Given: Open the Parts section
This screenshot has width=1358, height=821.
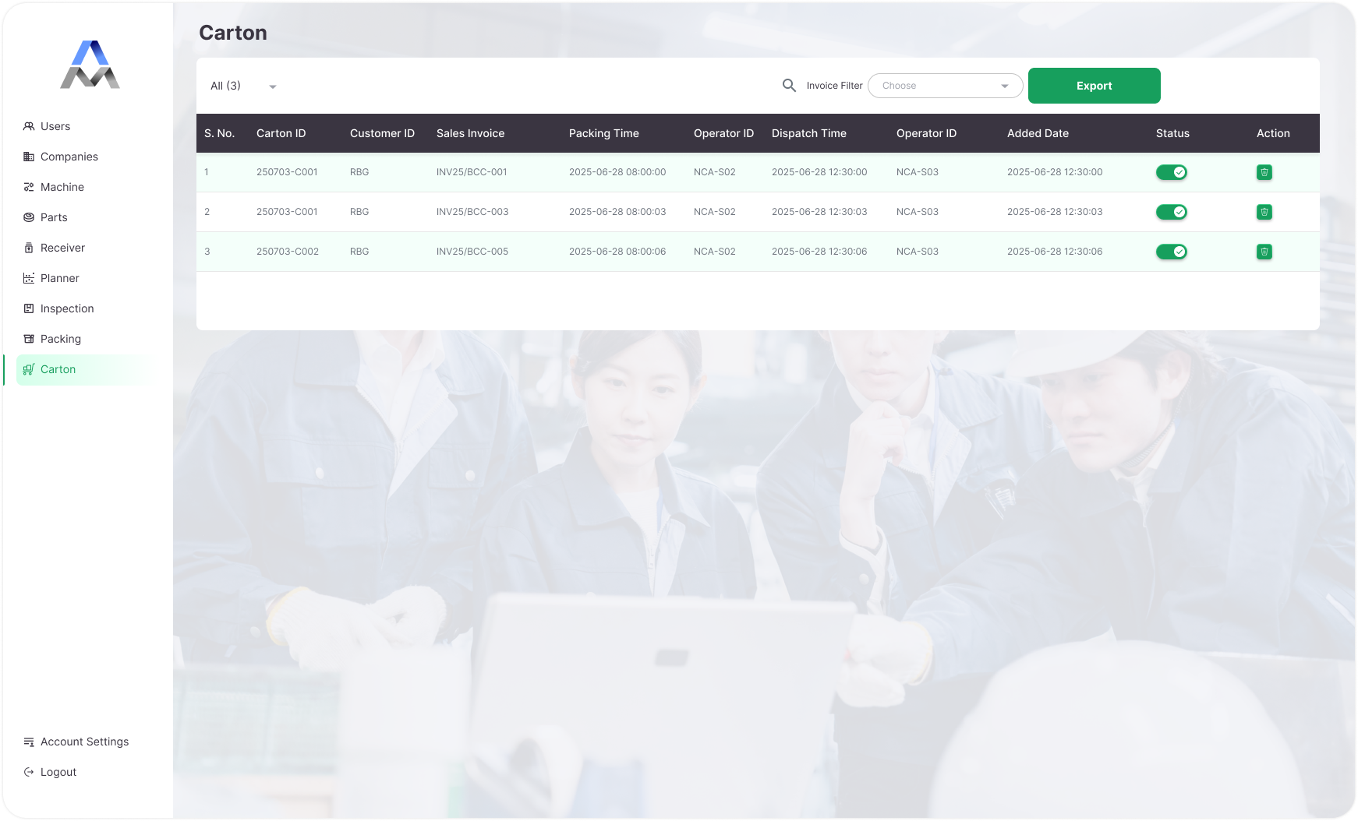Looking at the screenshot, I should pyautogui.click(x=55, y=217).
